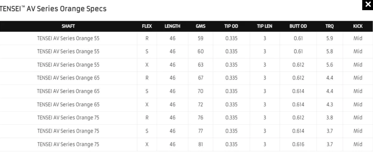Click the TIP OD column header
This screenshot has width=373, height=153.
tap(231, 26)
